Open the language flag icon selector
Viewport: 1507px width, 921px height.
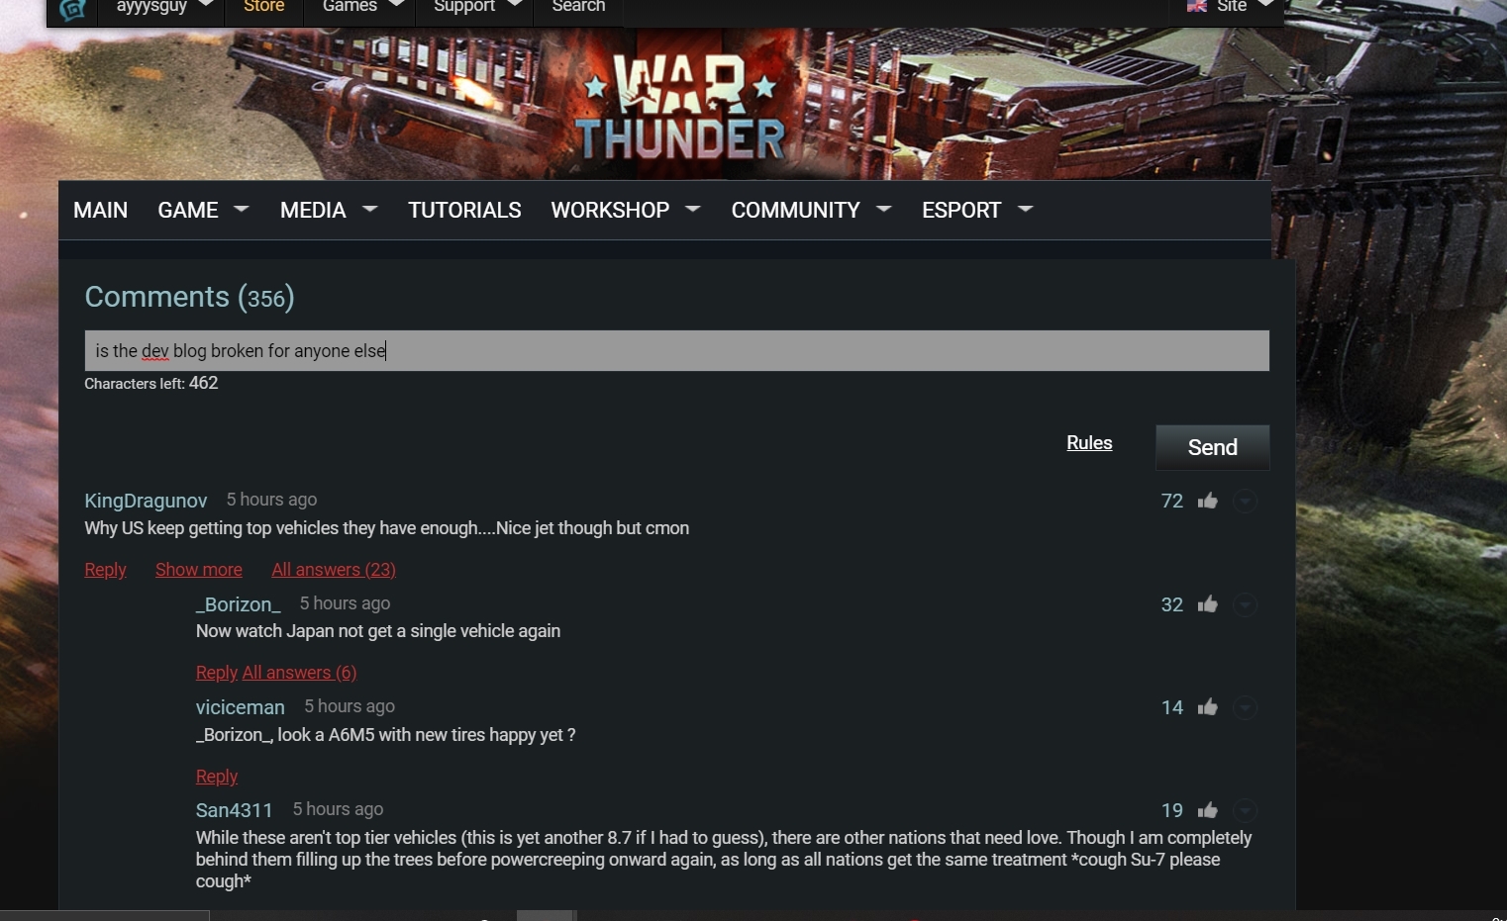click(1197, 6)
